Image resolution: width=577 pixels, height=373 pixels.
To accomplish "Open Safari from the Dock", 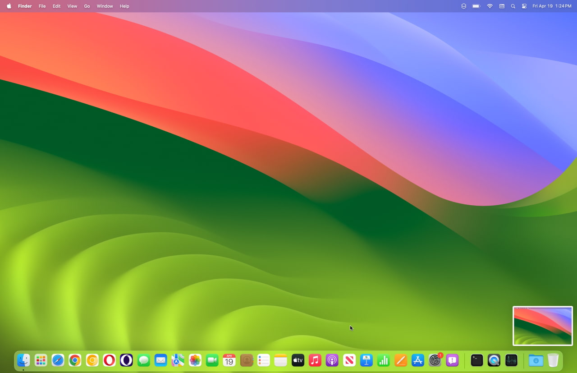I will pos(57,360).
